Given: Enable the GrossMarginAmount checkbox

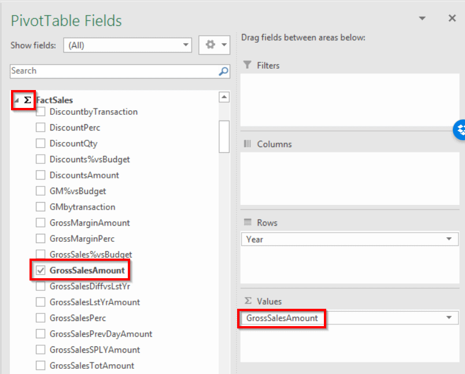Looking at the screenshot, I should [40, 223].
